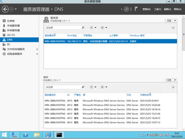
Task: Select event dated 2021/5/25 10:57:13
Action: point(110,122)
